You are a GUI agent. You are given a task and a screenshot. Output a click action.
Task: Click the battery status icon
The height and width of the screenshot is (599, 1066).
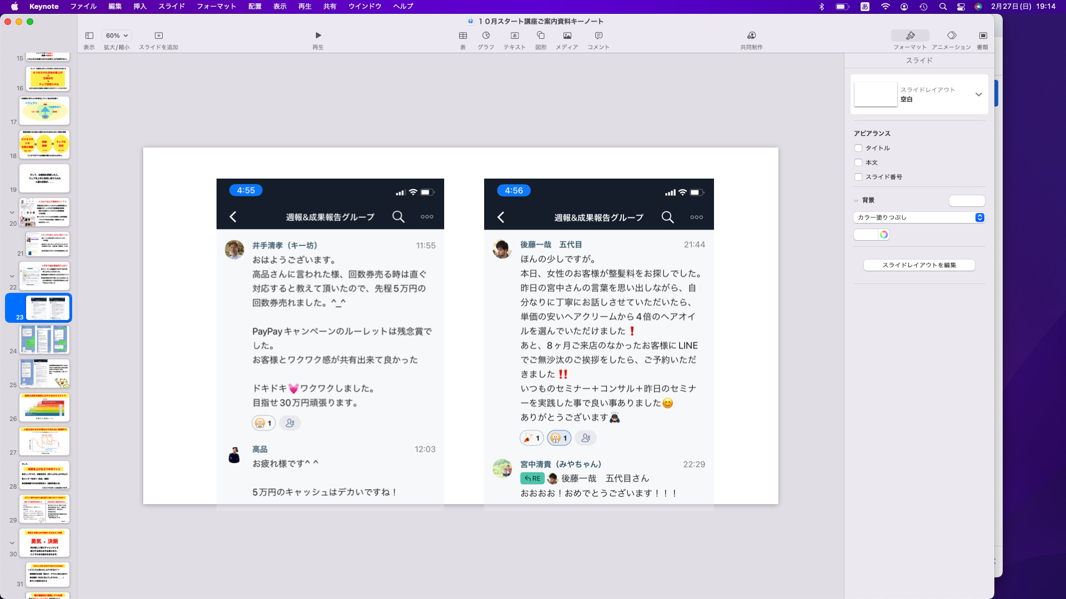tap(842, 7)
